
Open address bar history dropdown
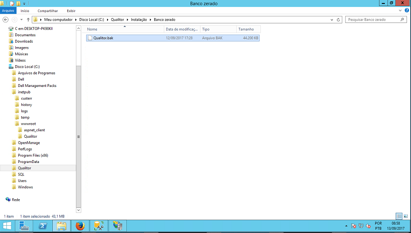[x=332, y=20]
